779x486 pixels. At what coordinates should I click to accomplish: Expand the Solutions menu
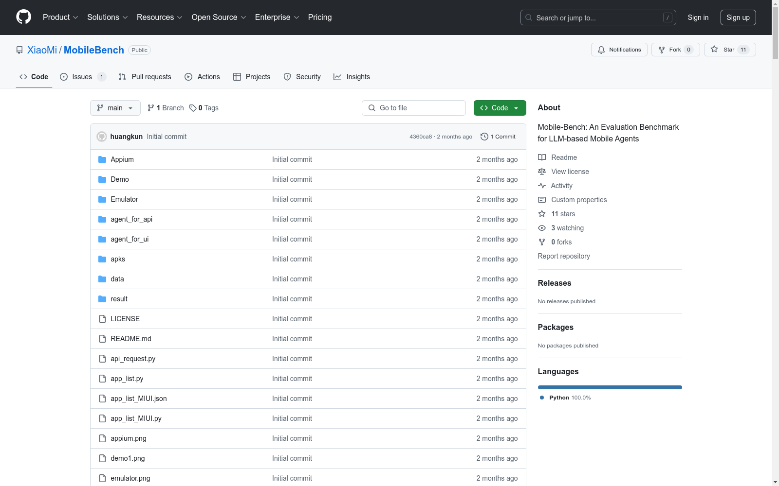point(108,17)
